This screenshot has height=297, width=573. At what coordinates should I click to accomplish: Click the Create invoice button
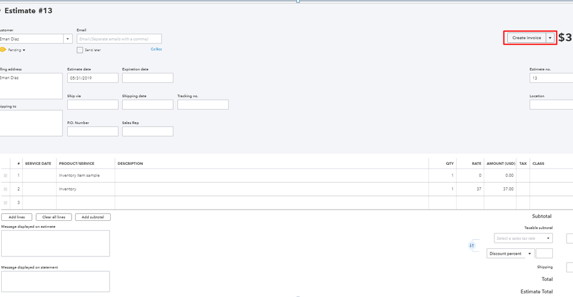[x=527, y=38]
